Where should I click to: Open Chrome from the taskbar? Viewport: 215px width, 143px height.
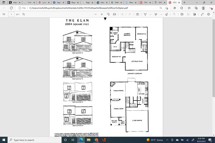tap(96, 140)
